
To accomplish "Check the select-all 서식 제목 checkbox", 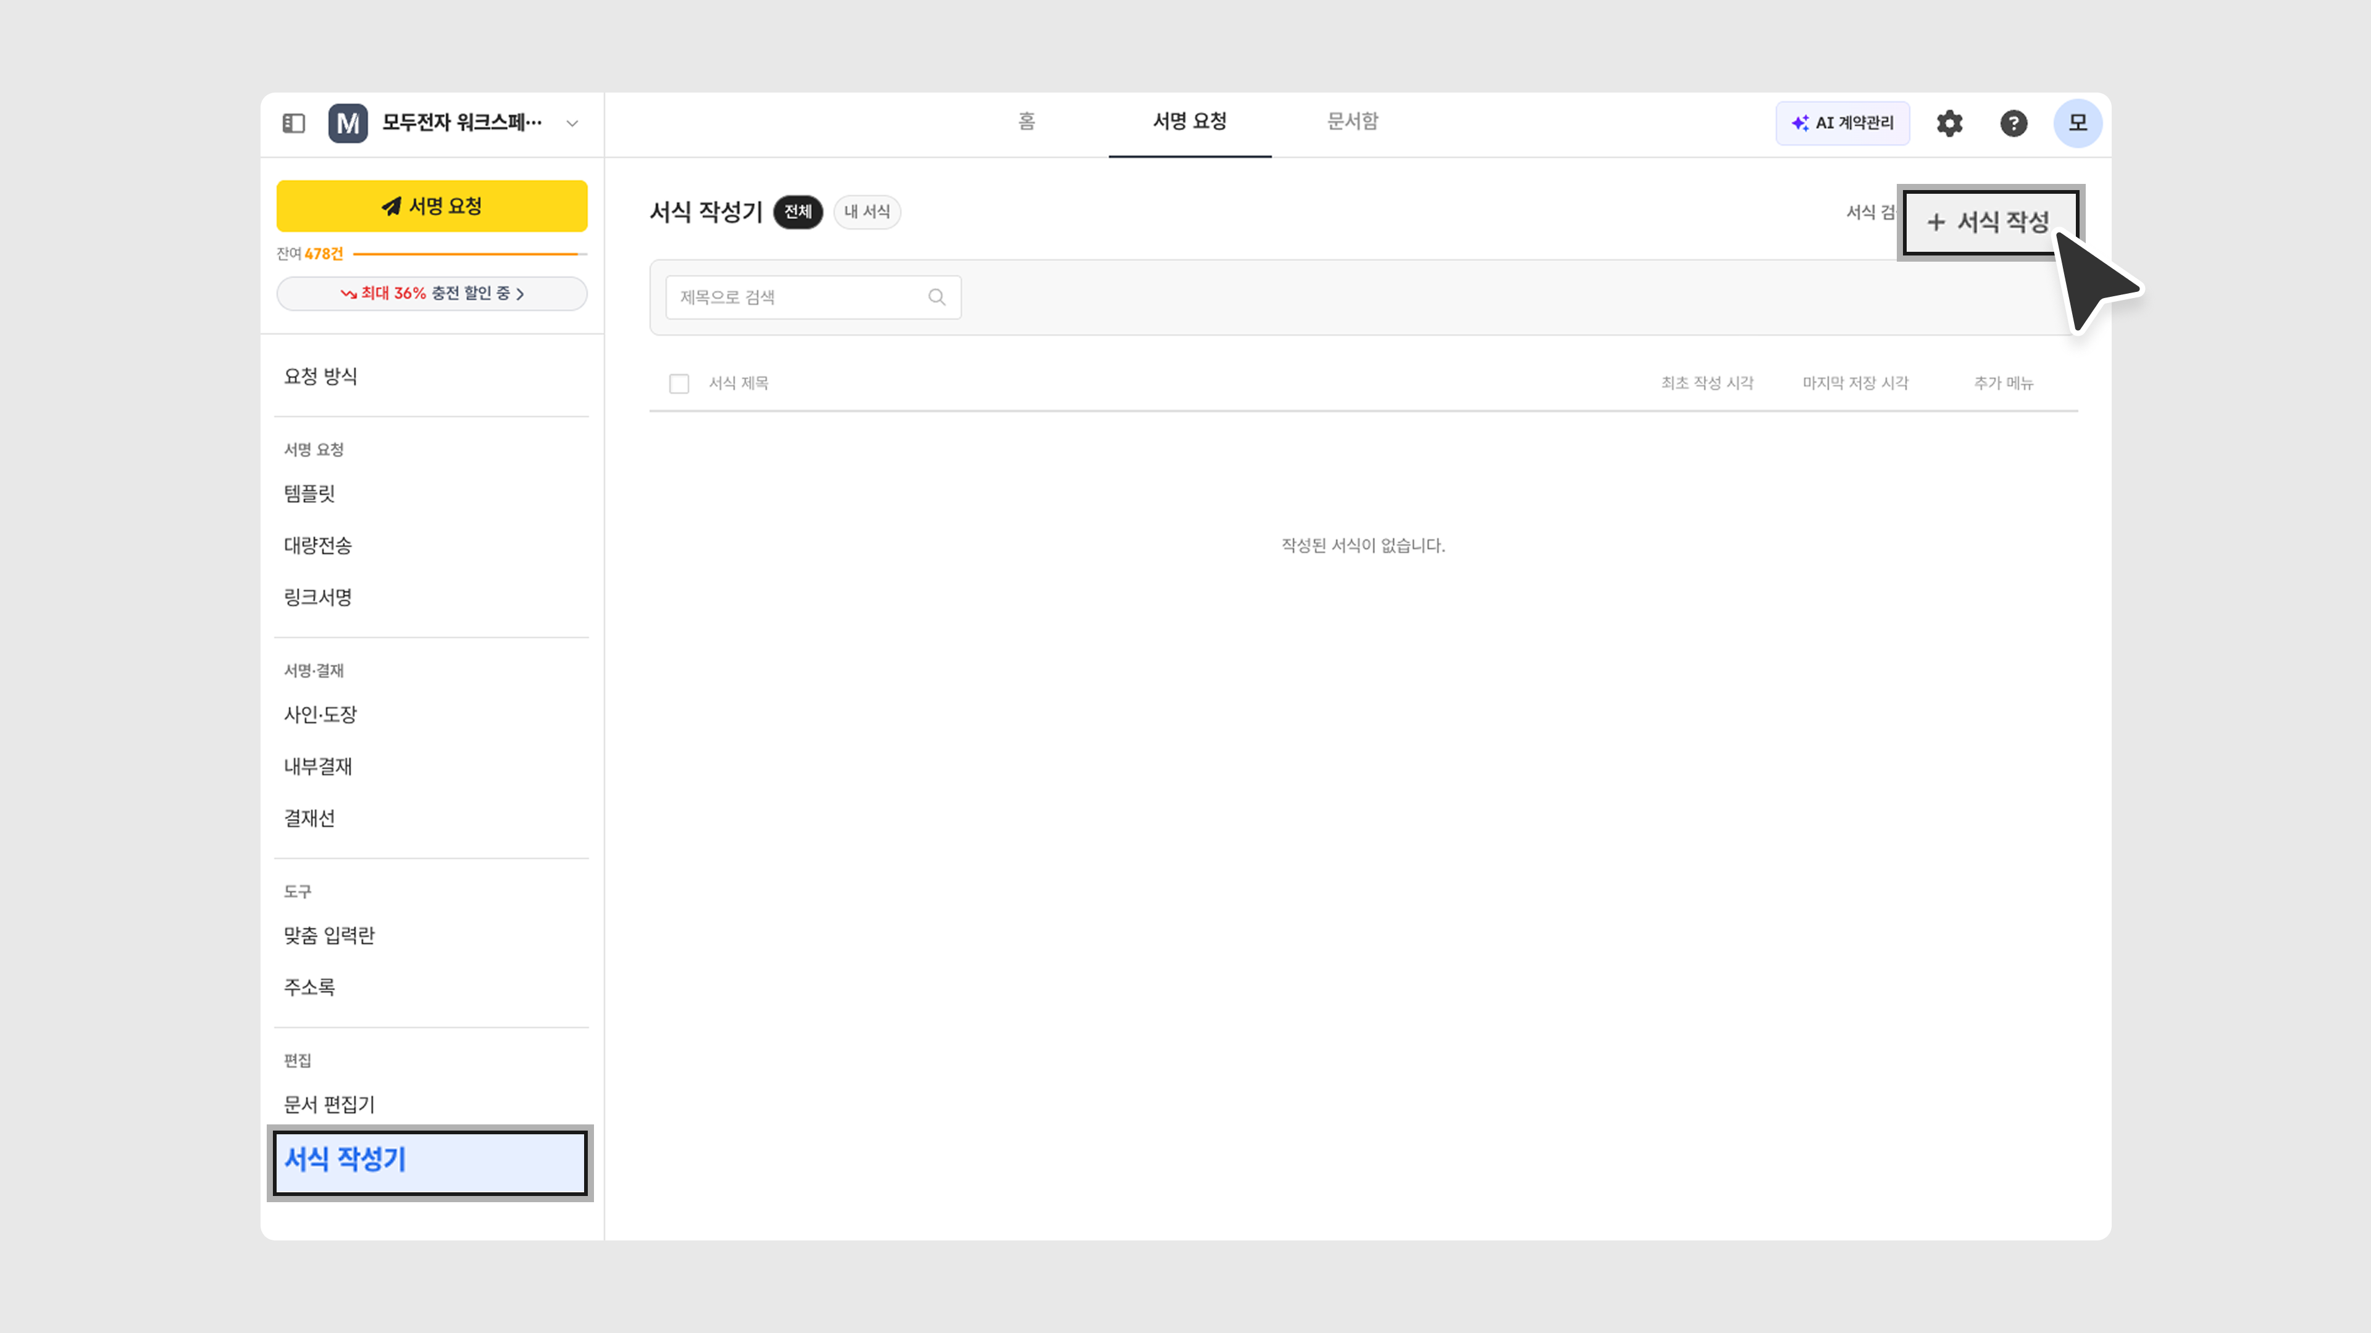I will (679, 384).
